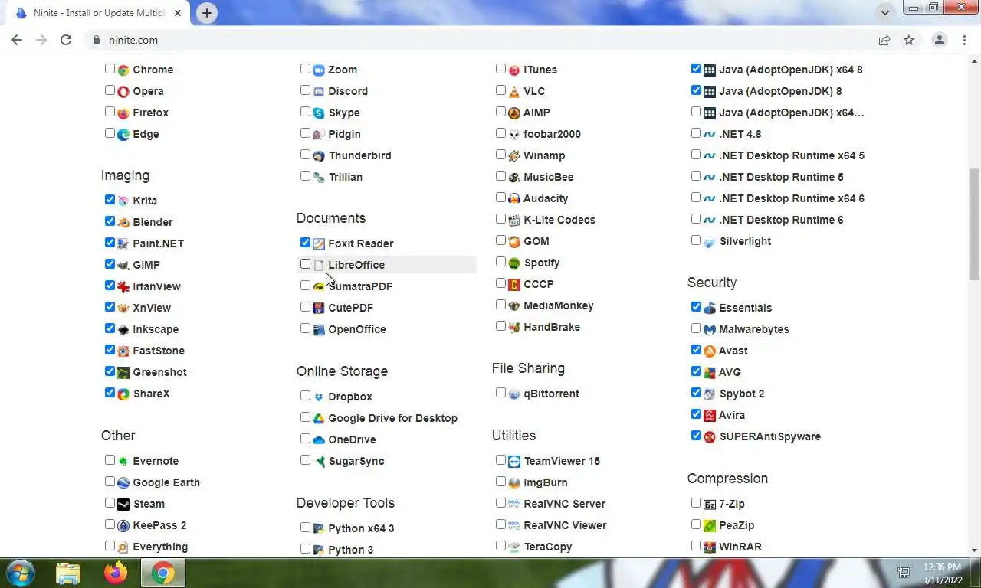Uncheck the Foxit Reader checkbox
The height and width of the screenshot is (588, 981).
(306, 243)
